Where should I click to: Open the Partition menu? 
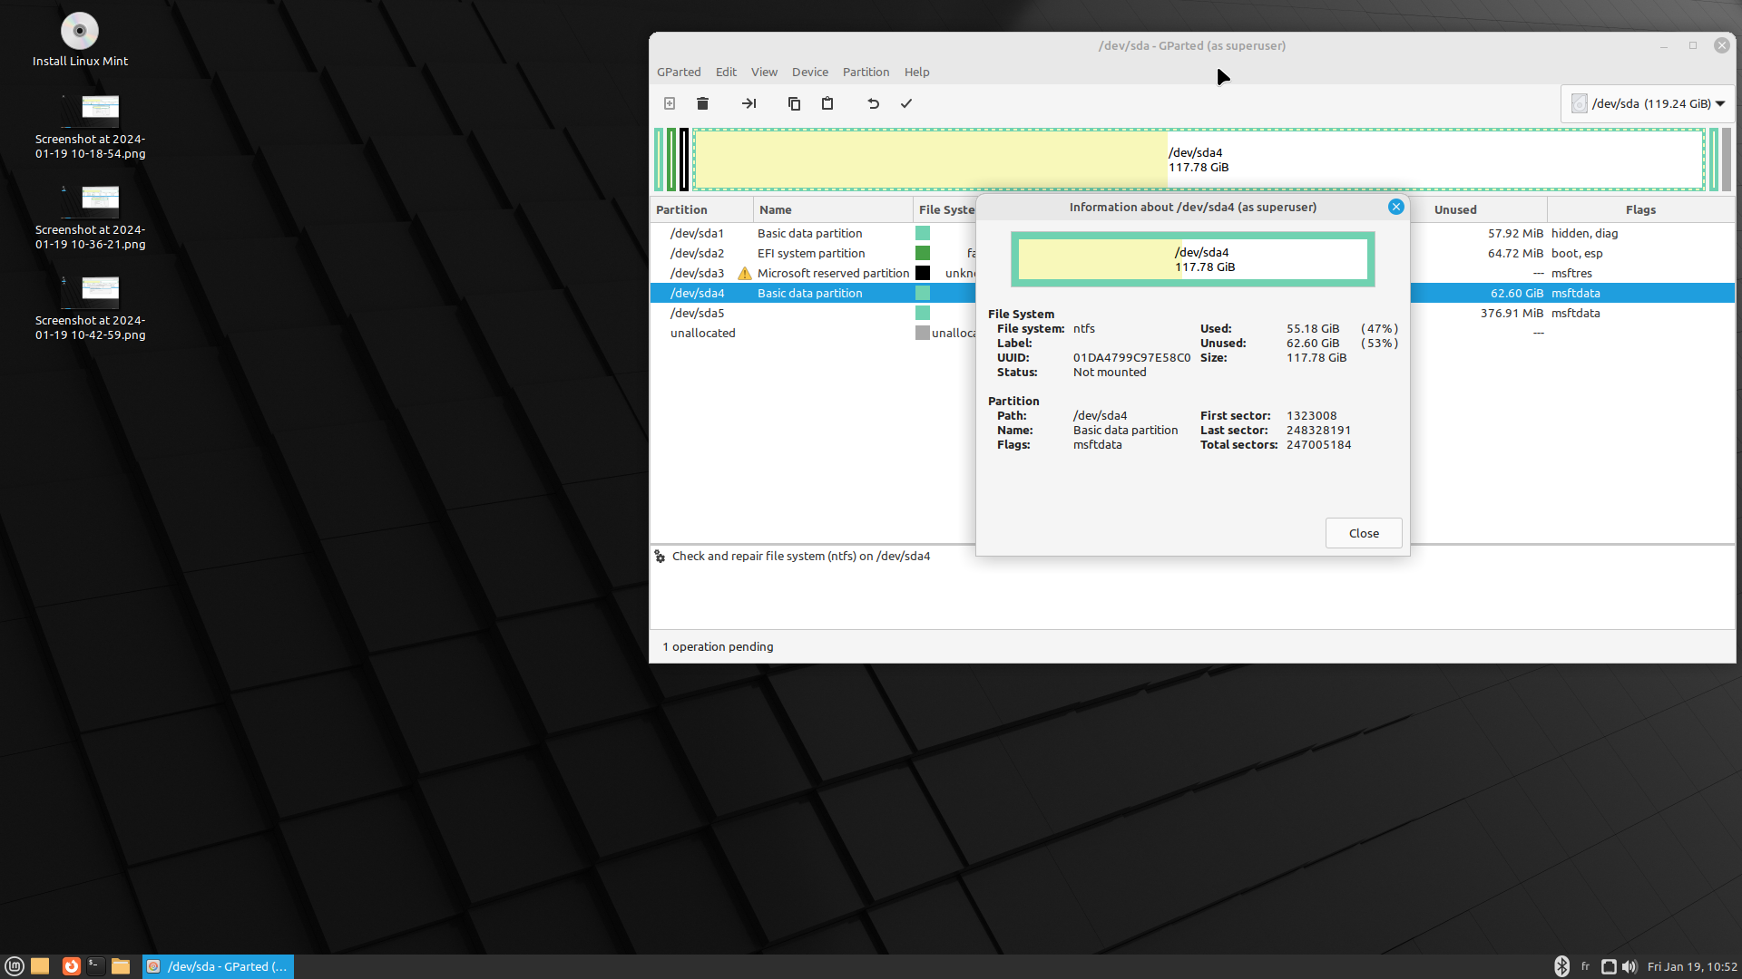tap(866, 72)
